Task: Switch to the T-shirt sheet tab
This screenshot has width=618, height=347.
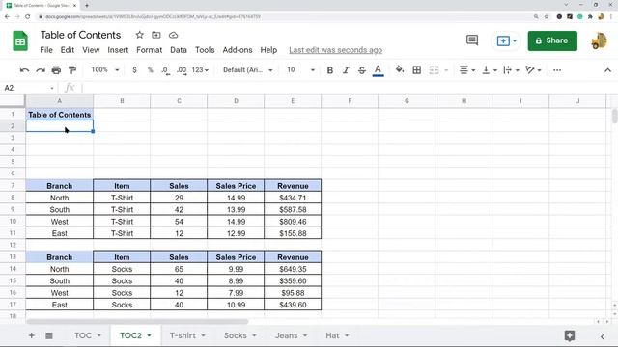Action: [x=183, y=335]
